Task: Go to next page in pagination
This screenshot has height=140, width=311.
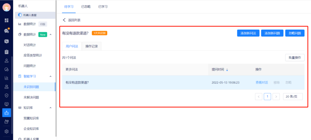Action: tap(276, 97)
